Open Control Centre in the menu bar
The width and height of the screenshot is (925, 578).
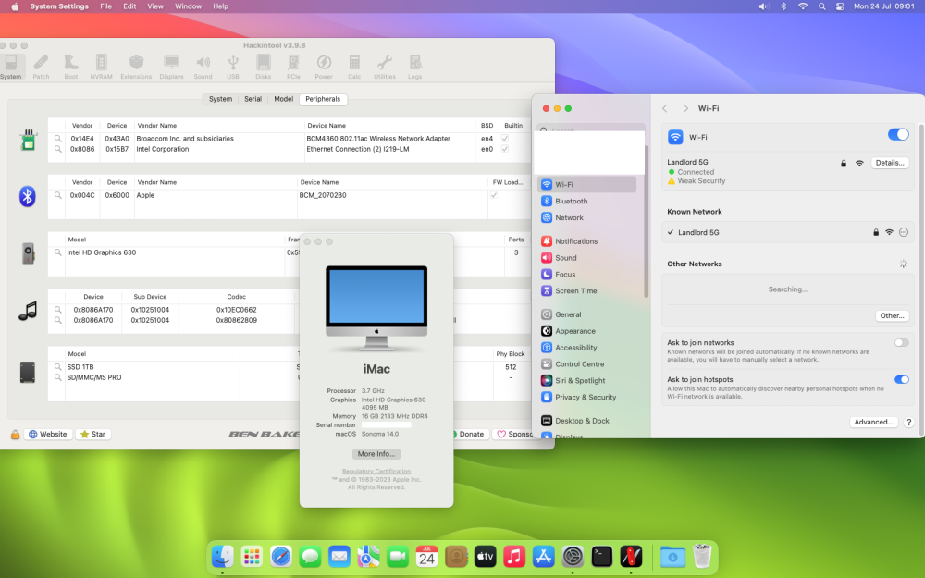[840, 6]
